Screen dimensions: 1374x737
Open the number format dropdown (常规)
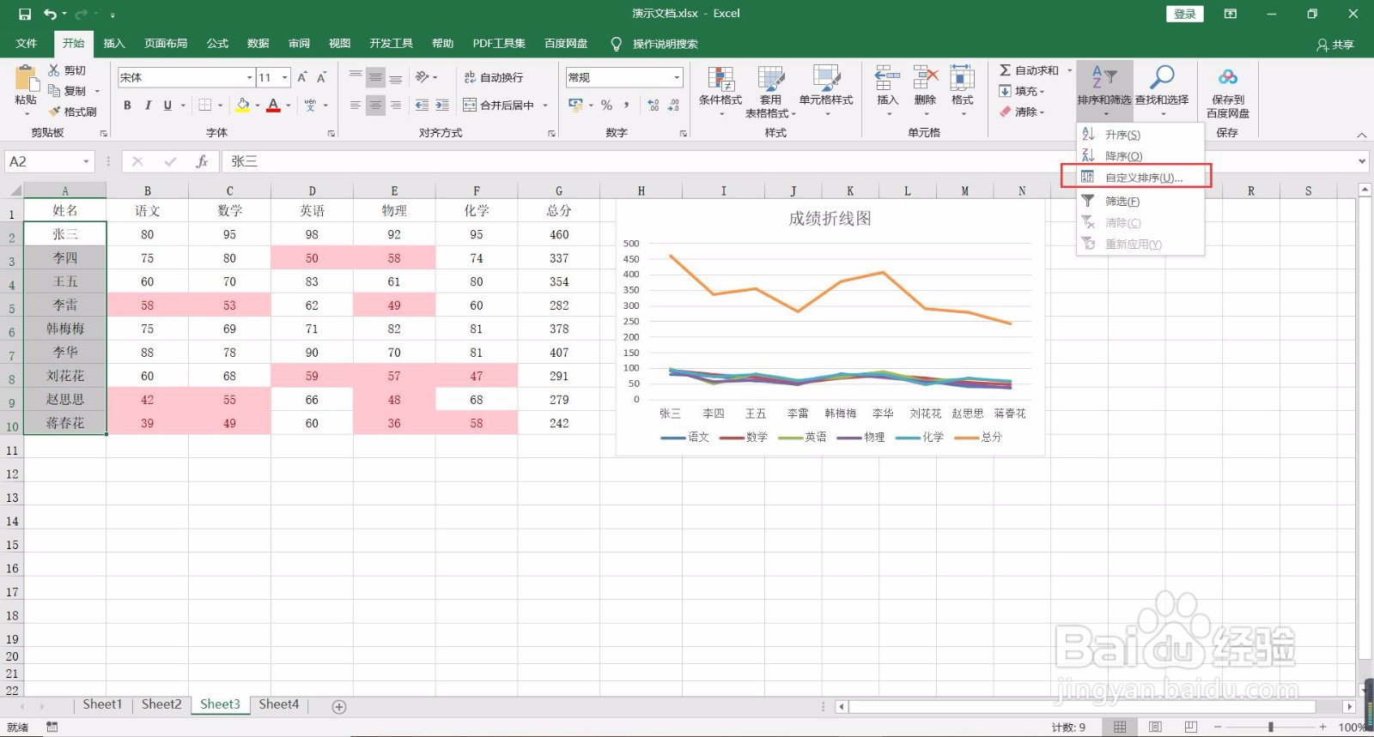tap(677, 77)
